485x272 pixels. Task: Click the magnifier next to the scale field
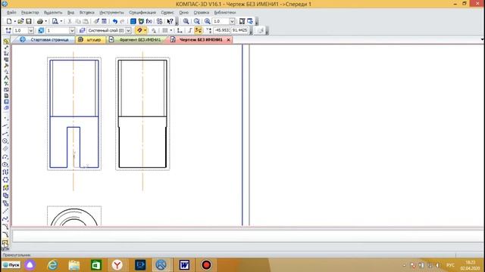[x=207, y=21]
